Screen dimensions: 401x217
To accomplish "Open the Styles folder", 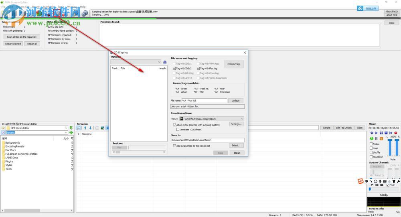I will [x=9, y=165].
